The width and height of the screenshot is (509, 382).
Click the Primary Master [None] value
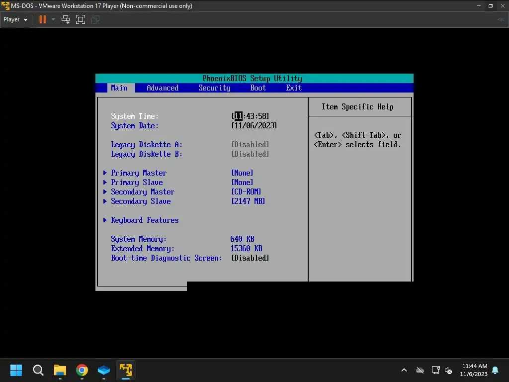coord(242,173)
